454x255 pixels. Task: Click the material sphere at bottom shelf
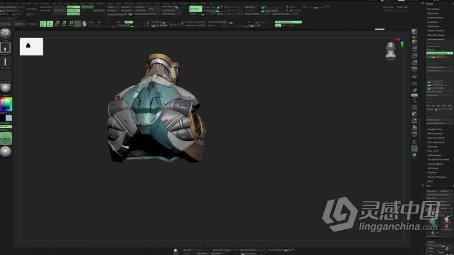175,251
